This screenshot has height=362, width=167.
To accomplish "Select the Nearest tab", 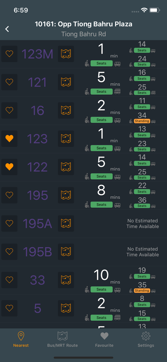I will 21,340.
